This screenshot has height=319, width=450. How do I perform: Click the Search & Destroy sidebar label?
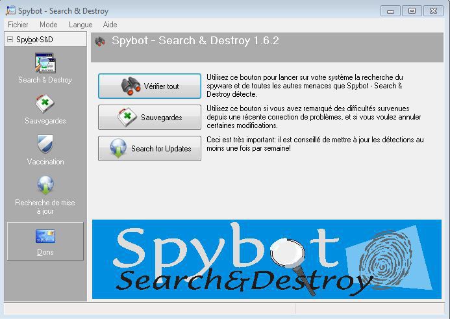pos(45,79)
